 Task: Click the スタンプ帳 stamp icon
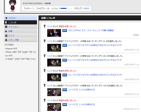click(x=6, y=40)
